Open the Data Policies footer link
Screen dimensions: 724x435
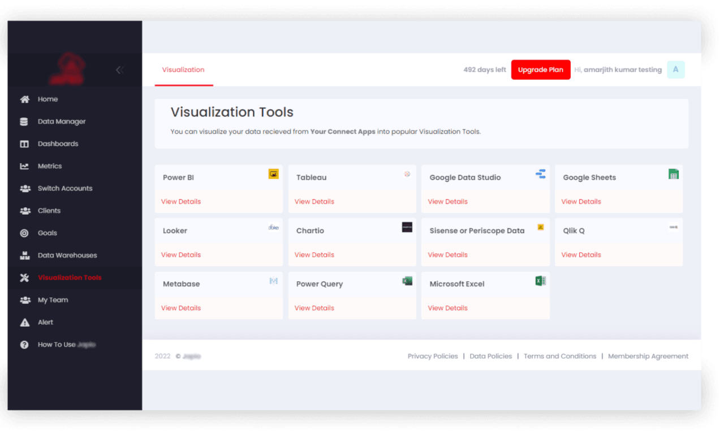tap(491, 356)
